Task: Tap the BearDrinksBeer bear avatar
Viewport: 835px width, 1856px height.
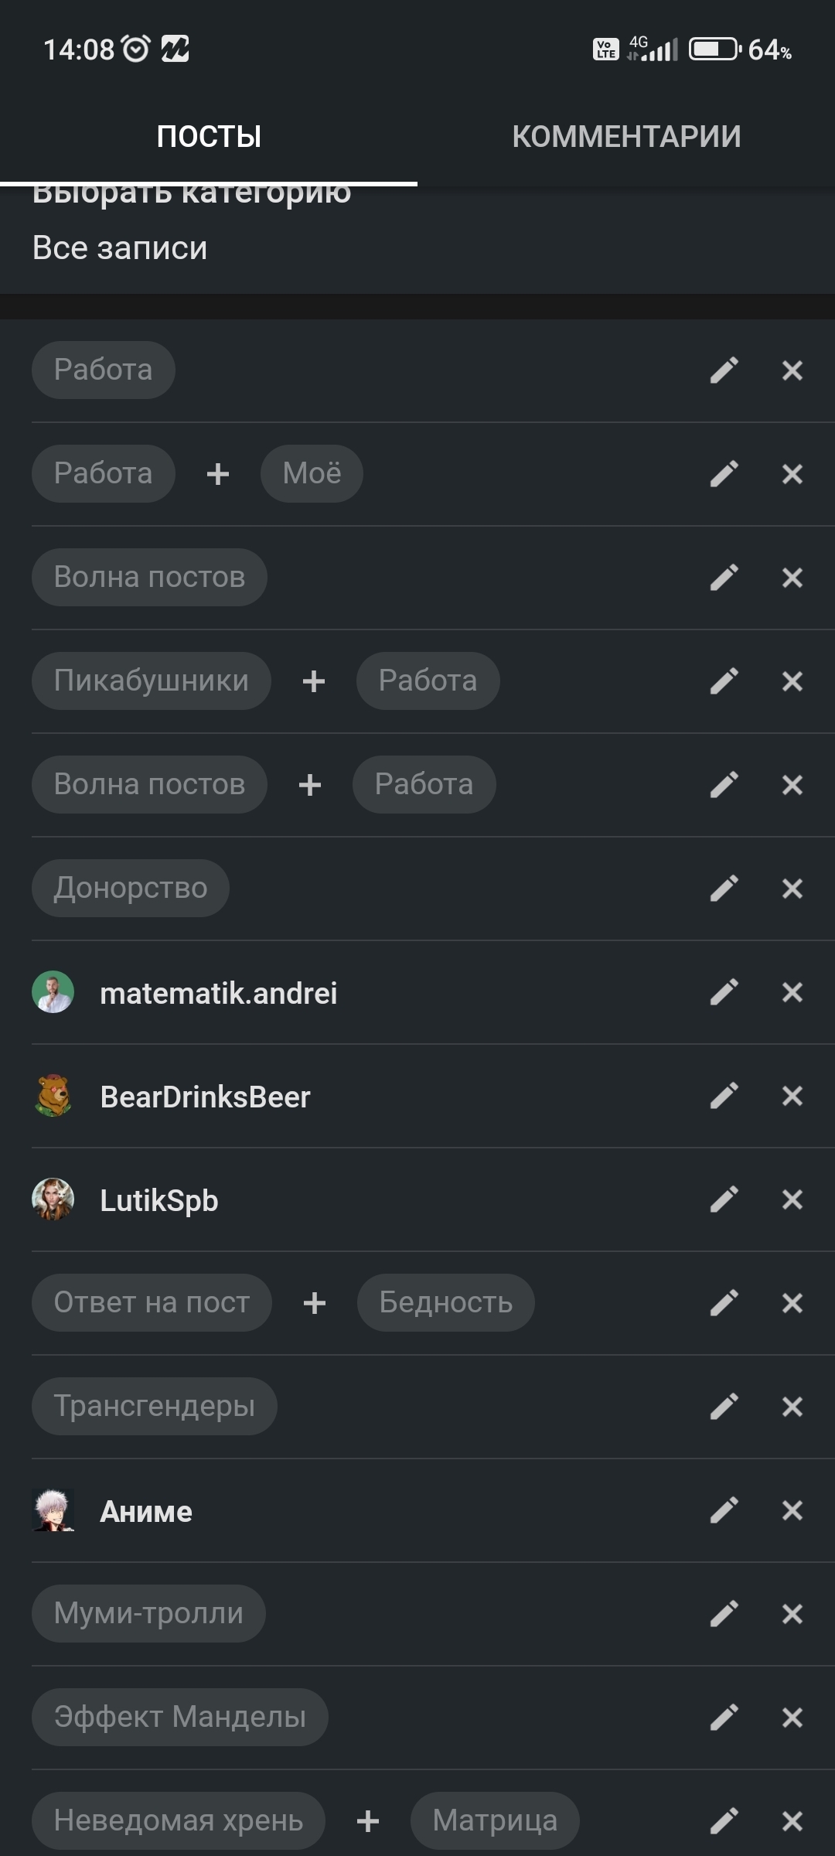Action: pos(53,1096)
